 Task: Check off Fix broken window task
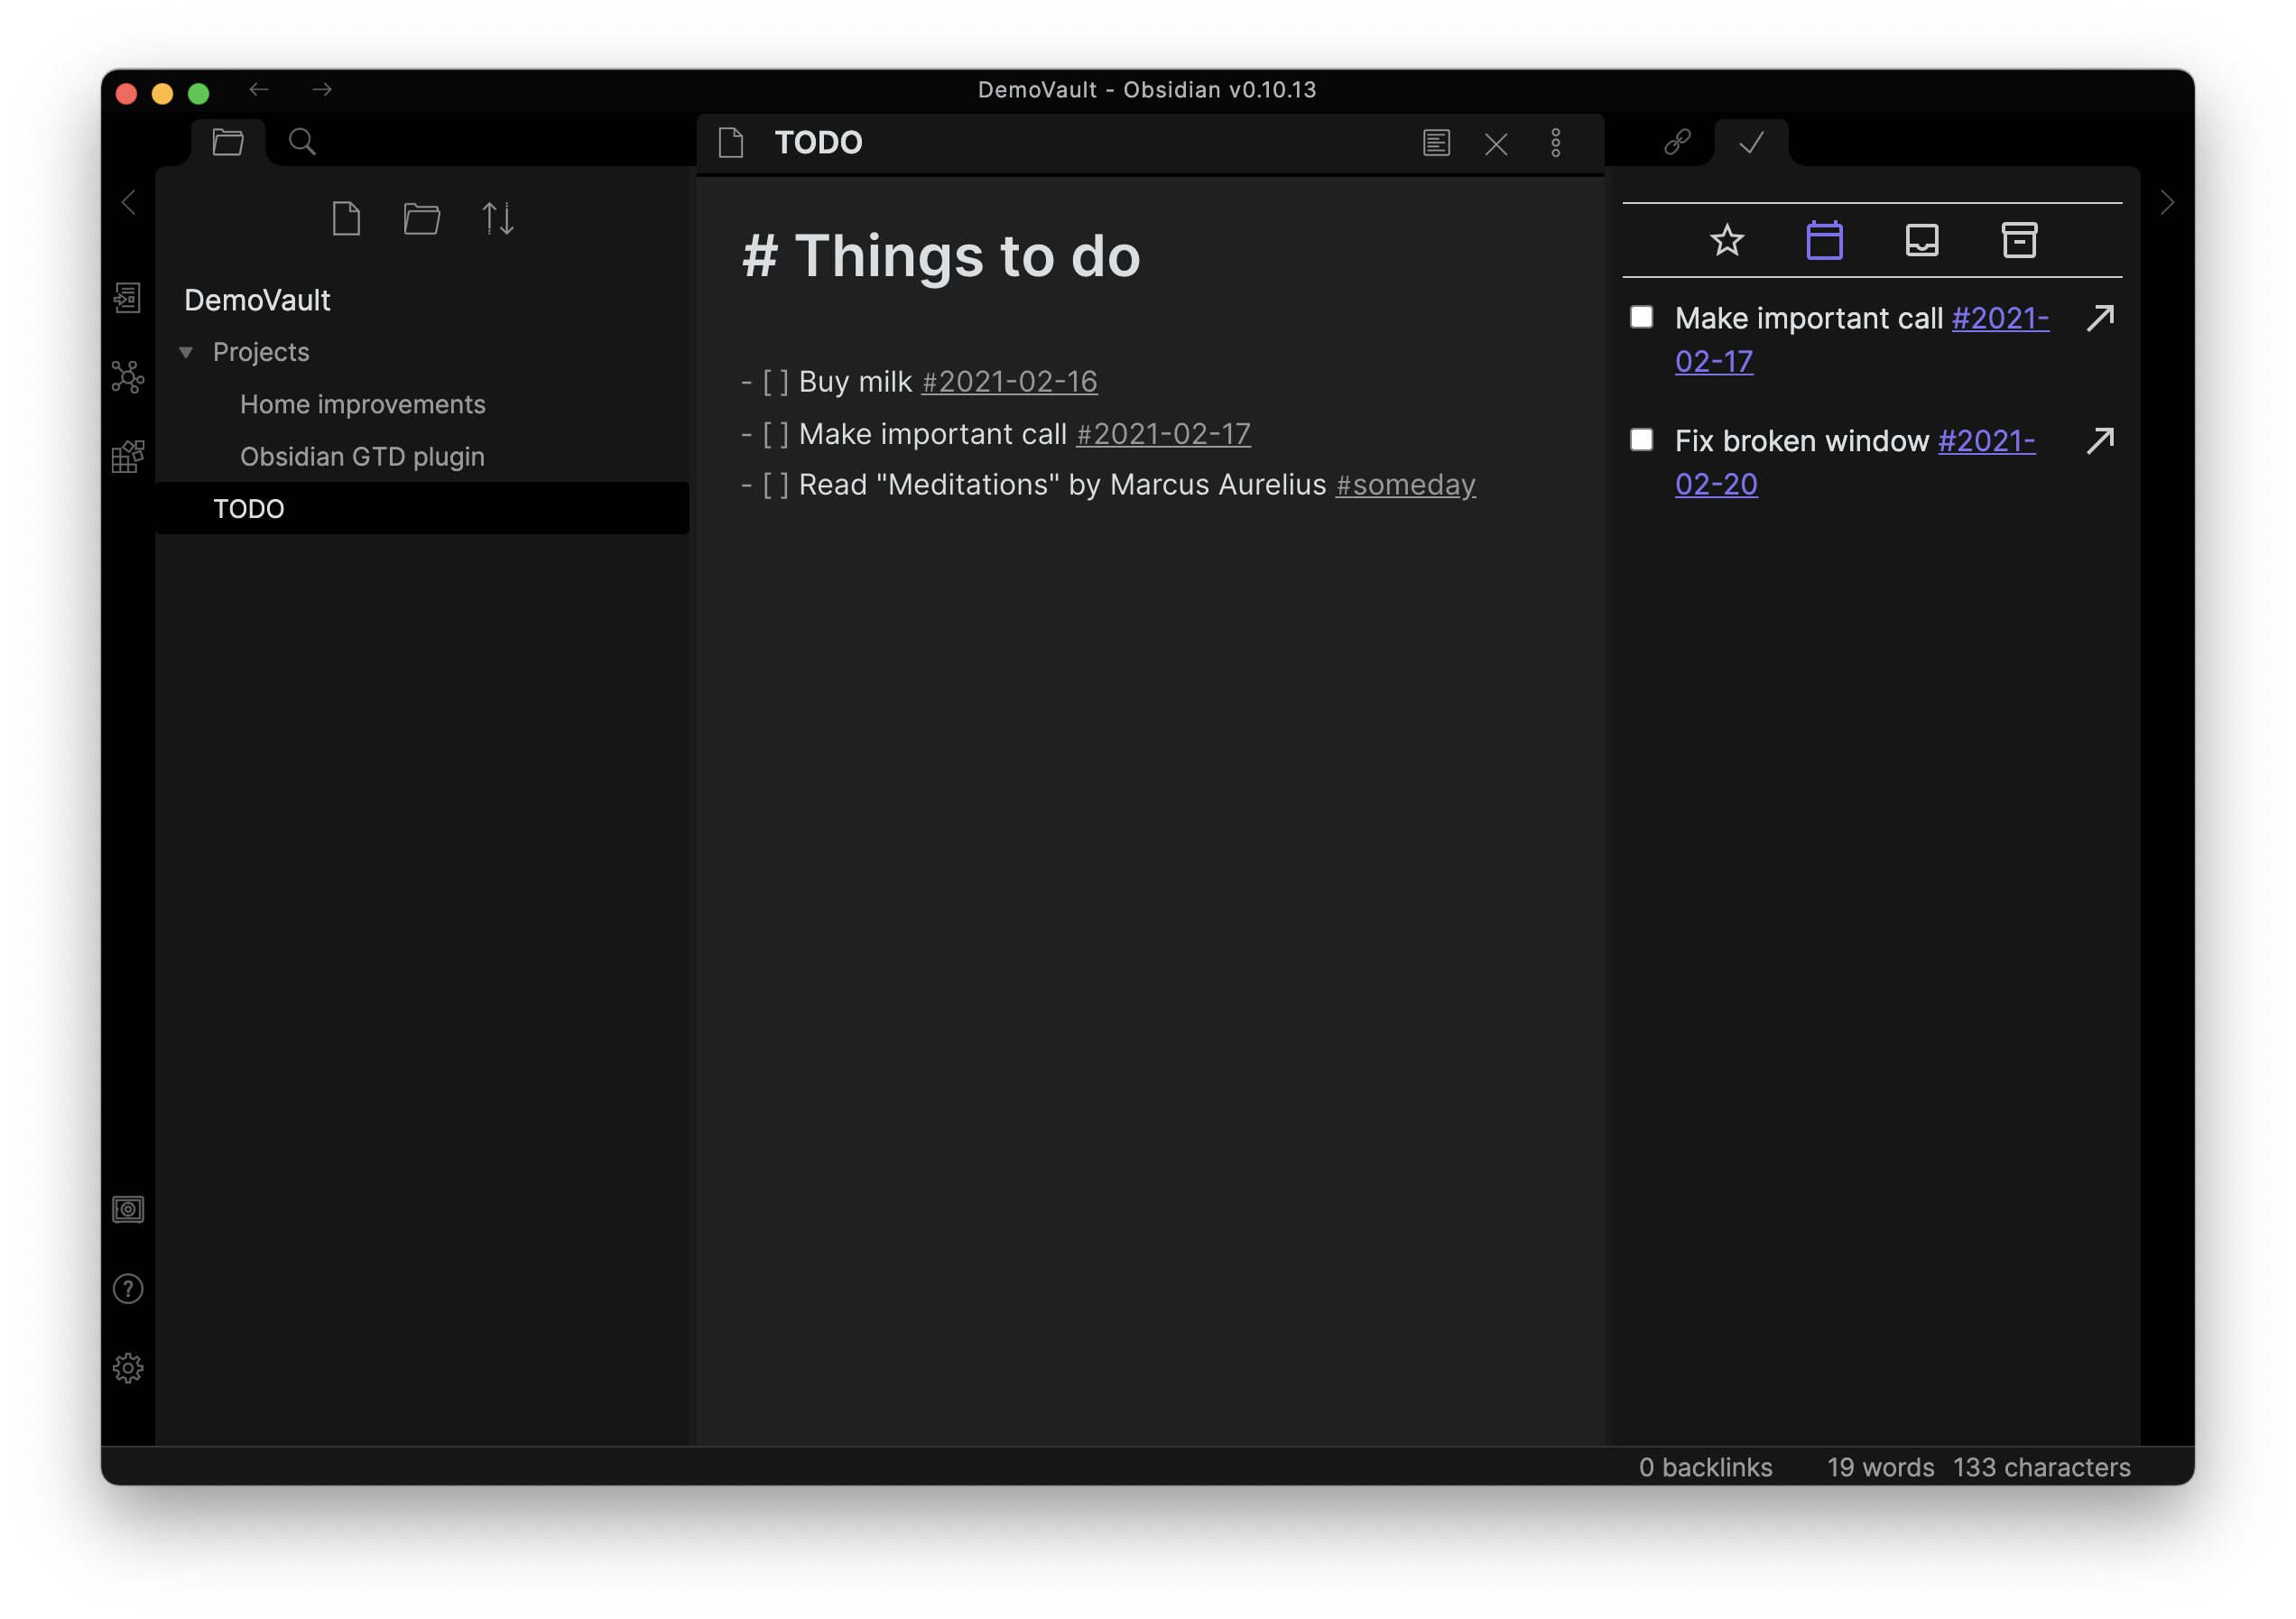tap(1641, 440)
